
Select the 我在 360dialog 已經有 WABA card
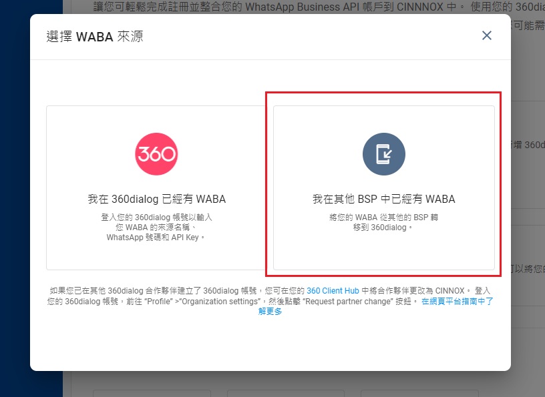coord(156,188)
